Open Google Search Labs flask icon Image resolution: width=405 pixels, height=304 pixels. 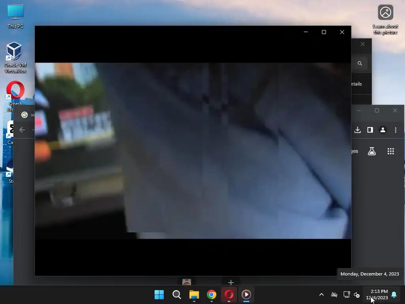point(372,151)
